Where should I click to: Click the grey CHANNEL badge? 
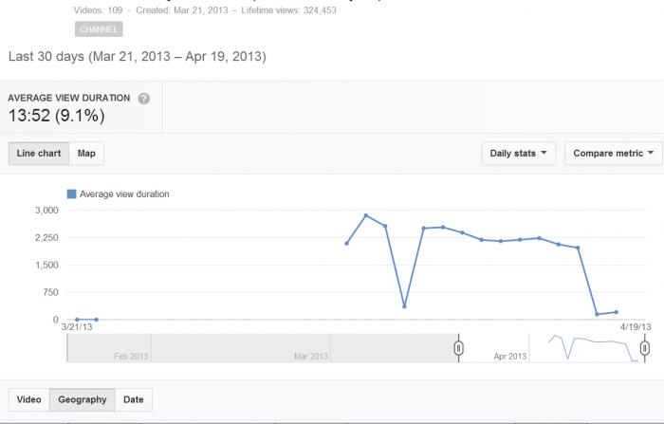click(x=99, y=29)
